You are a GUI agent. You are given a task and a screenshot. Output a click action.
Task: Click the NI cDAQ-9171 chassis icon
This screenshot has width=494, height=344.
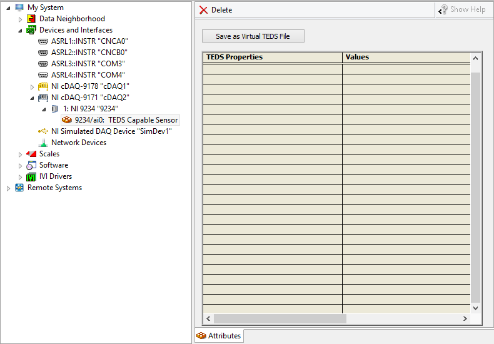[x=43, y=98]
